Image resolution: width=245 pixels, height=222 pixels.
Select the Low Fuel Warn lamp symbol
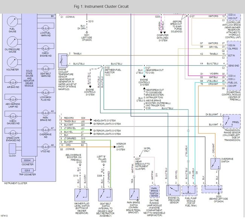pos(46,28)
